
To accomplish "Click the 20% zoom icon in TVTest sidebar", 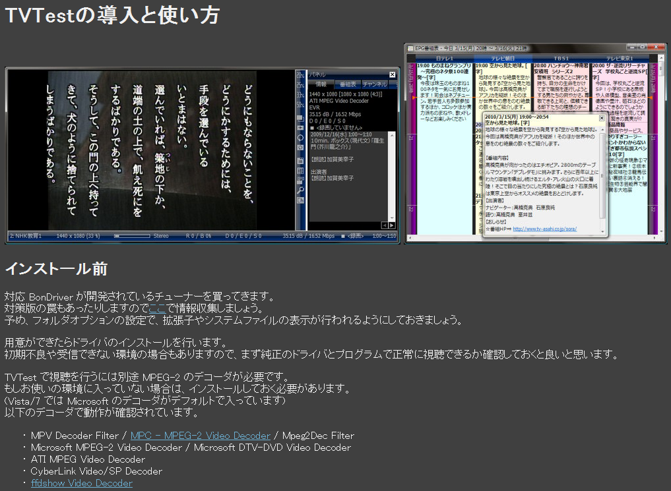I will click(300, 75).
